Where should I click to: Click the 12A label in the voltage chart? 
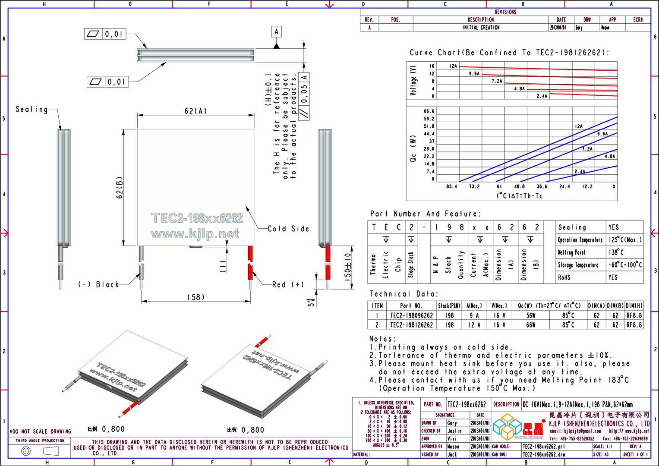point(453,66)
